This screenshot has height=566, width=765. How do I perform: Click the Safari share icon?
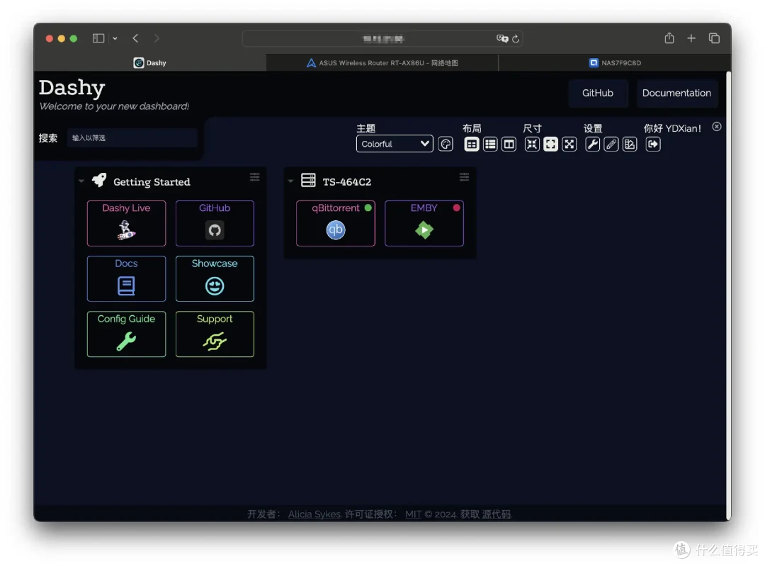coord(669,38)
